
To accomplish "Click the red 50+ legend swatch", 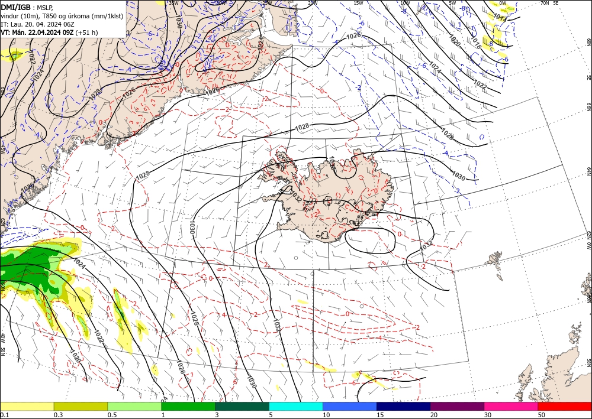I will click(x=565, y=406).
